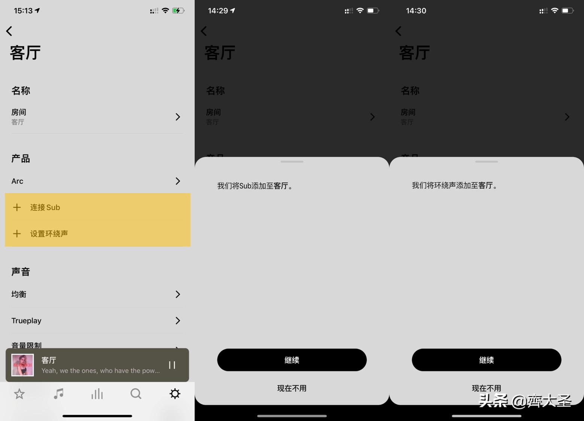
Task: Pause the currently playing track
Action: 172,365
